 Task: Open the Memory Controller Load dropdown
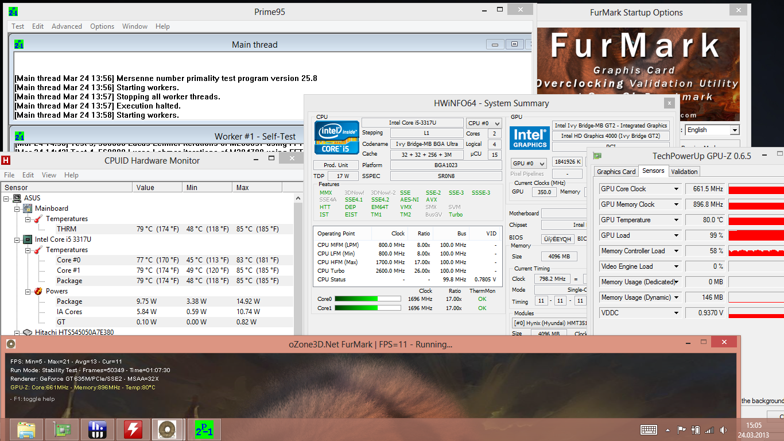[x=677, y=251]
